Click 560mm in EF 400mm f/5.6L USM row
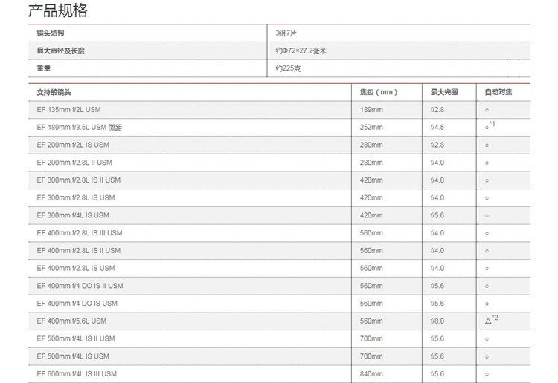 [371, 321]
